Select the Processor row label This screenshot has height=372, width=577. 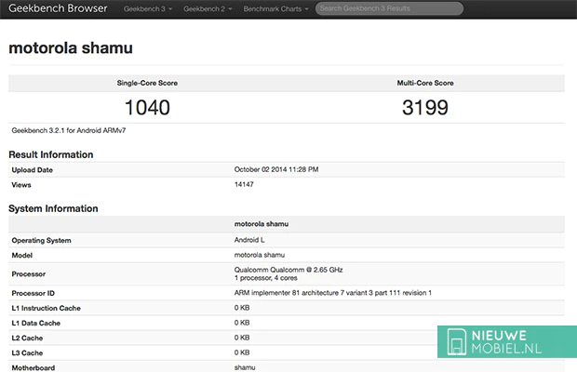[x=29, y=274]
